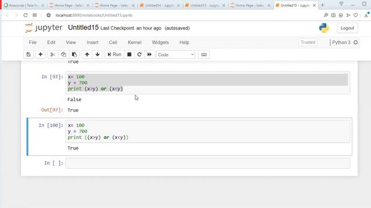This screenshot has height=208, width=371.
Task: Save notebook with the floppy disk icon
Action: [28, 54]
